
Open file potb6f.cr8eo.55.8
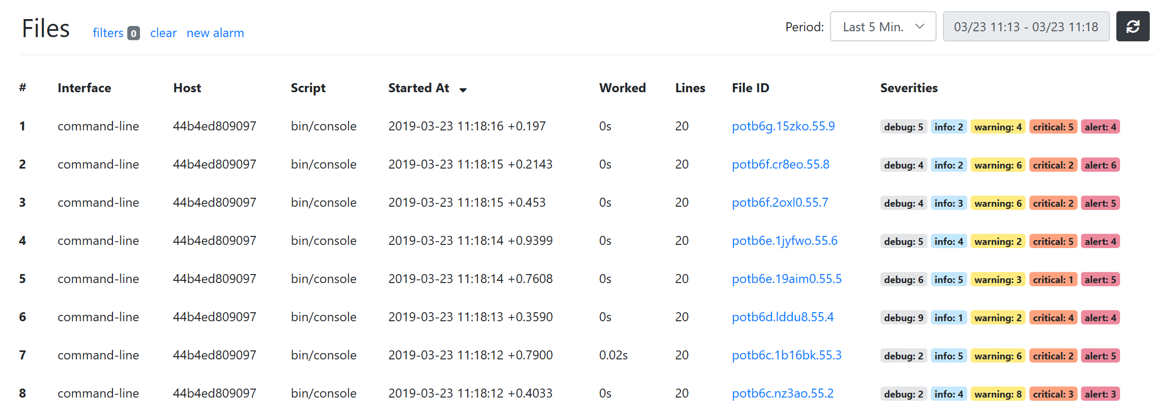tap(780, 164)
